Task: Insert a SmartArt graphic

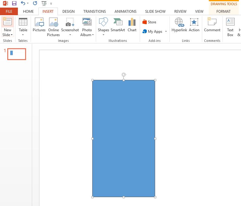Action: pos(118,25)
